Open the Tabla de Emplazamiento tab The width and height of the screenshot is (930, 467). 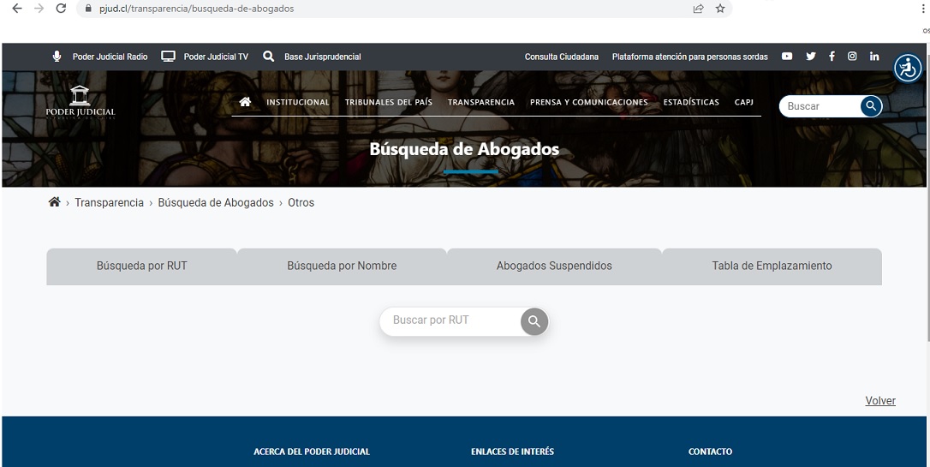point(772,266)
